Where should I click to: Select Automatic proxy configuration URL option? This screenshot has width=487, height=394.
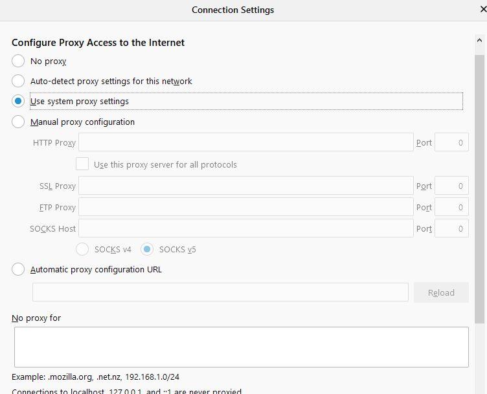(x=18, y=270)
